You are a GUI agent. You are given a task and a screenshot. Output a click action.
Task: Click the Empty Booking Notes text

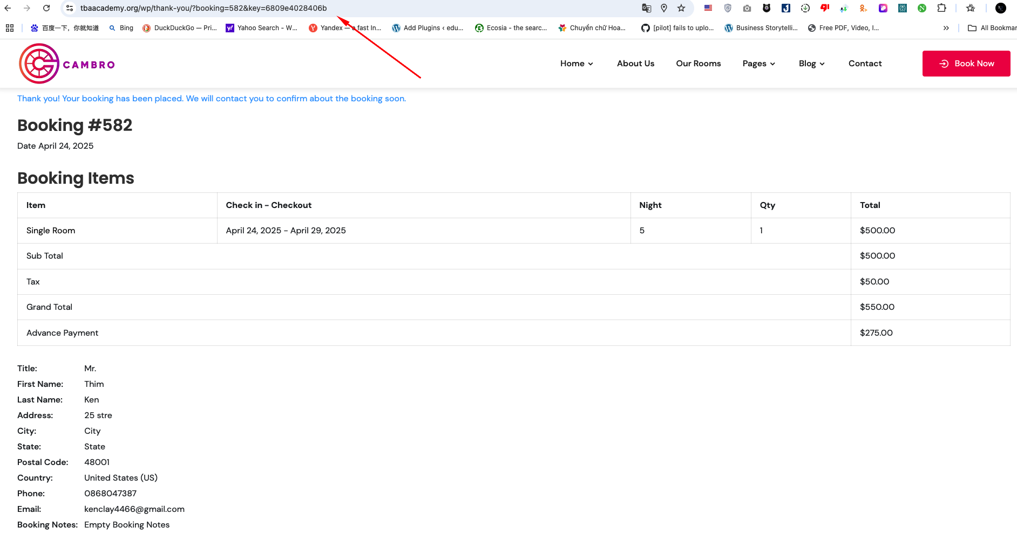click(x=127, y=525)
